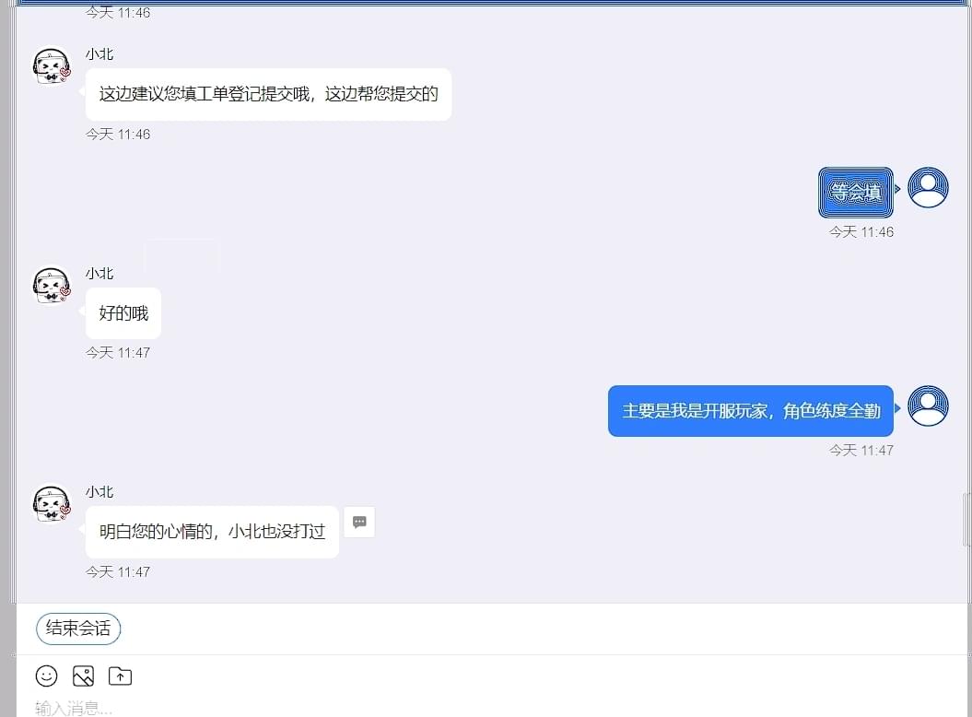This screenshot has height=717, width=972.
Task: Select the 等会填 message bubble
Action: (856, 193)
